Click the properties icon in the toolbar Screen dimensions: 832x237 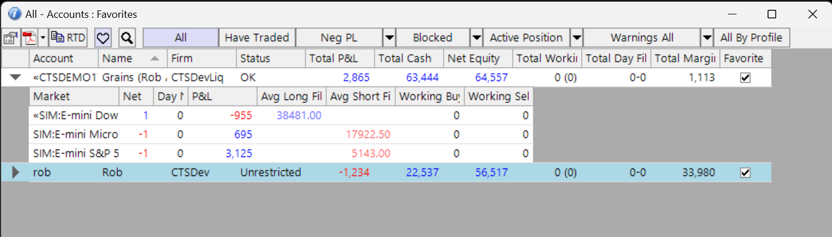10,38
